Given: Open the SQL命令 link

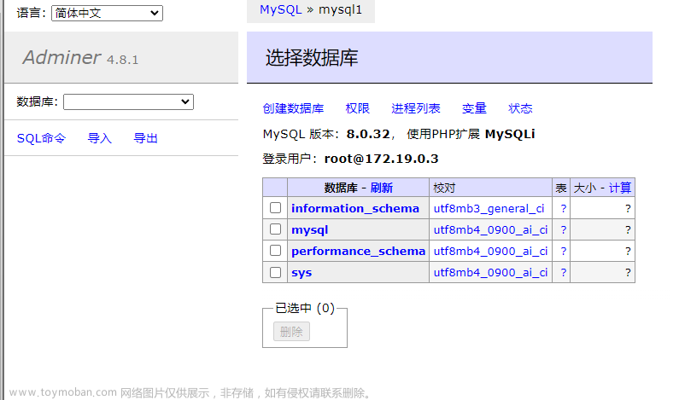Looking at the screenshot, I should tap(41, 138).
